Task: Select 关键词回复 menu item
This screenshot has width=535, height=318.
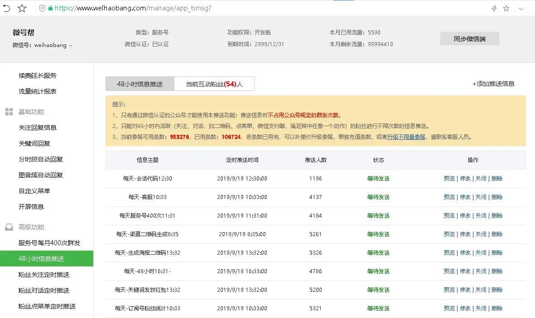Action: coord(34,143)
